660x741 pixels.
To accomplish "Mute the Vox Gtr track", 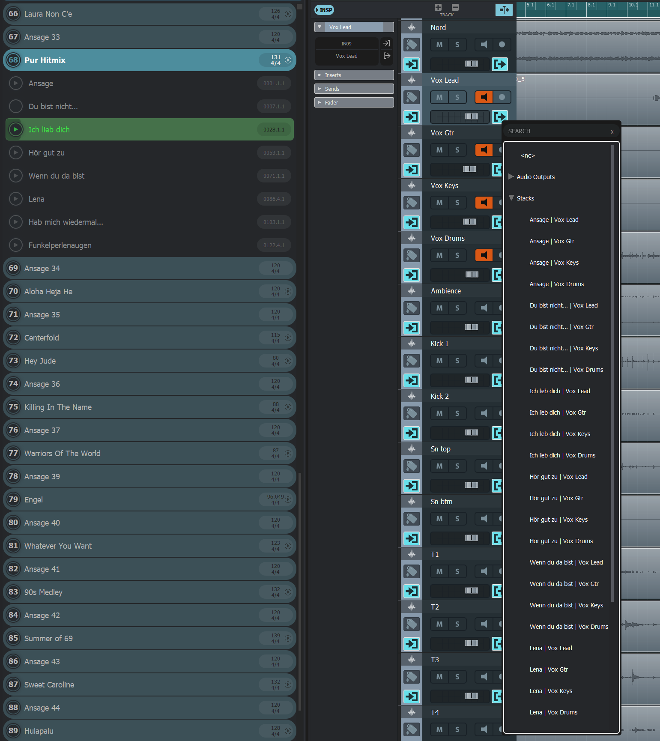I will (439, 150).
